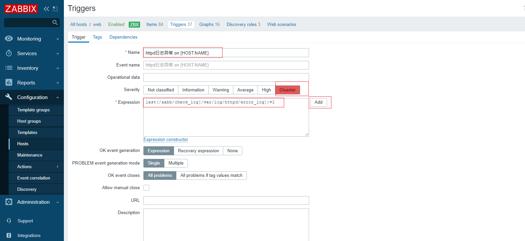The width and height of the screenshot is (525, 241).
Task: Click the Enabled status link
Action: 116,25
